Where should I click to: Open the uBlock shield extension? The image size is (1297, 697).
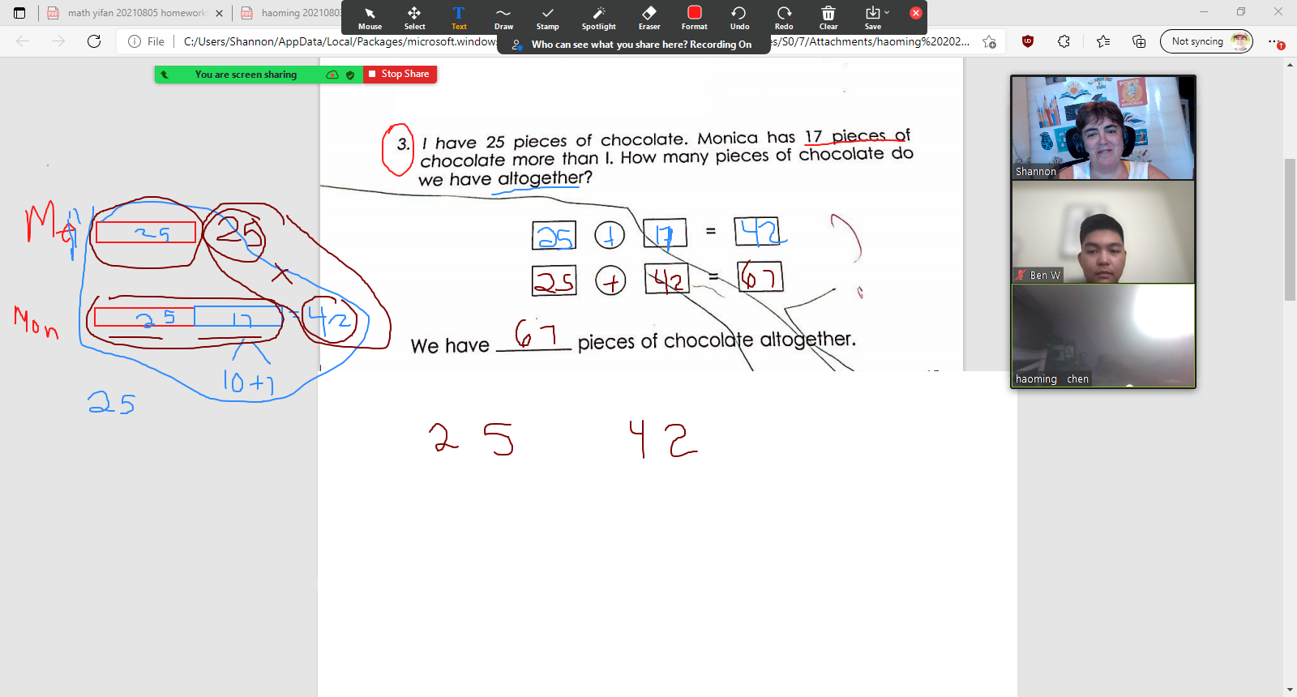pyautogui.click(x=1028, y=41)
